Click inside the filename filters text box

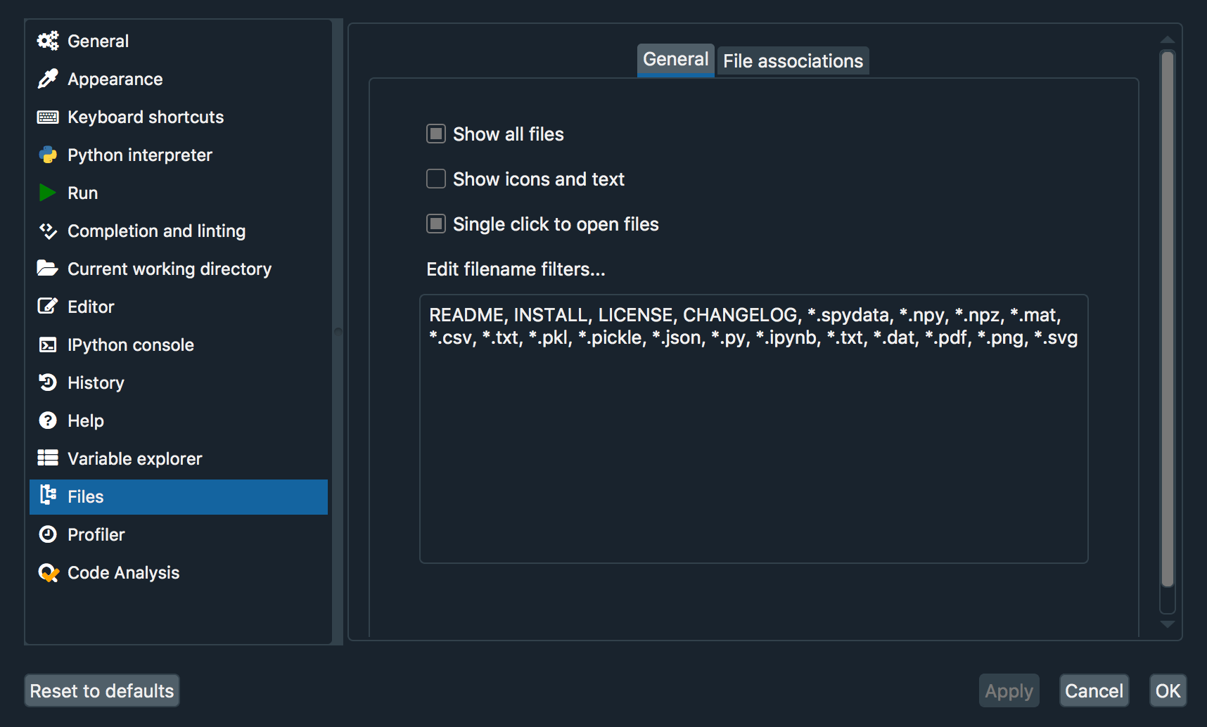[753, 450]
